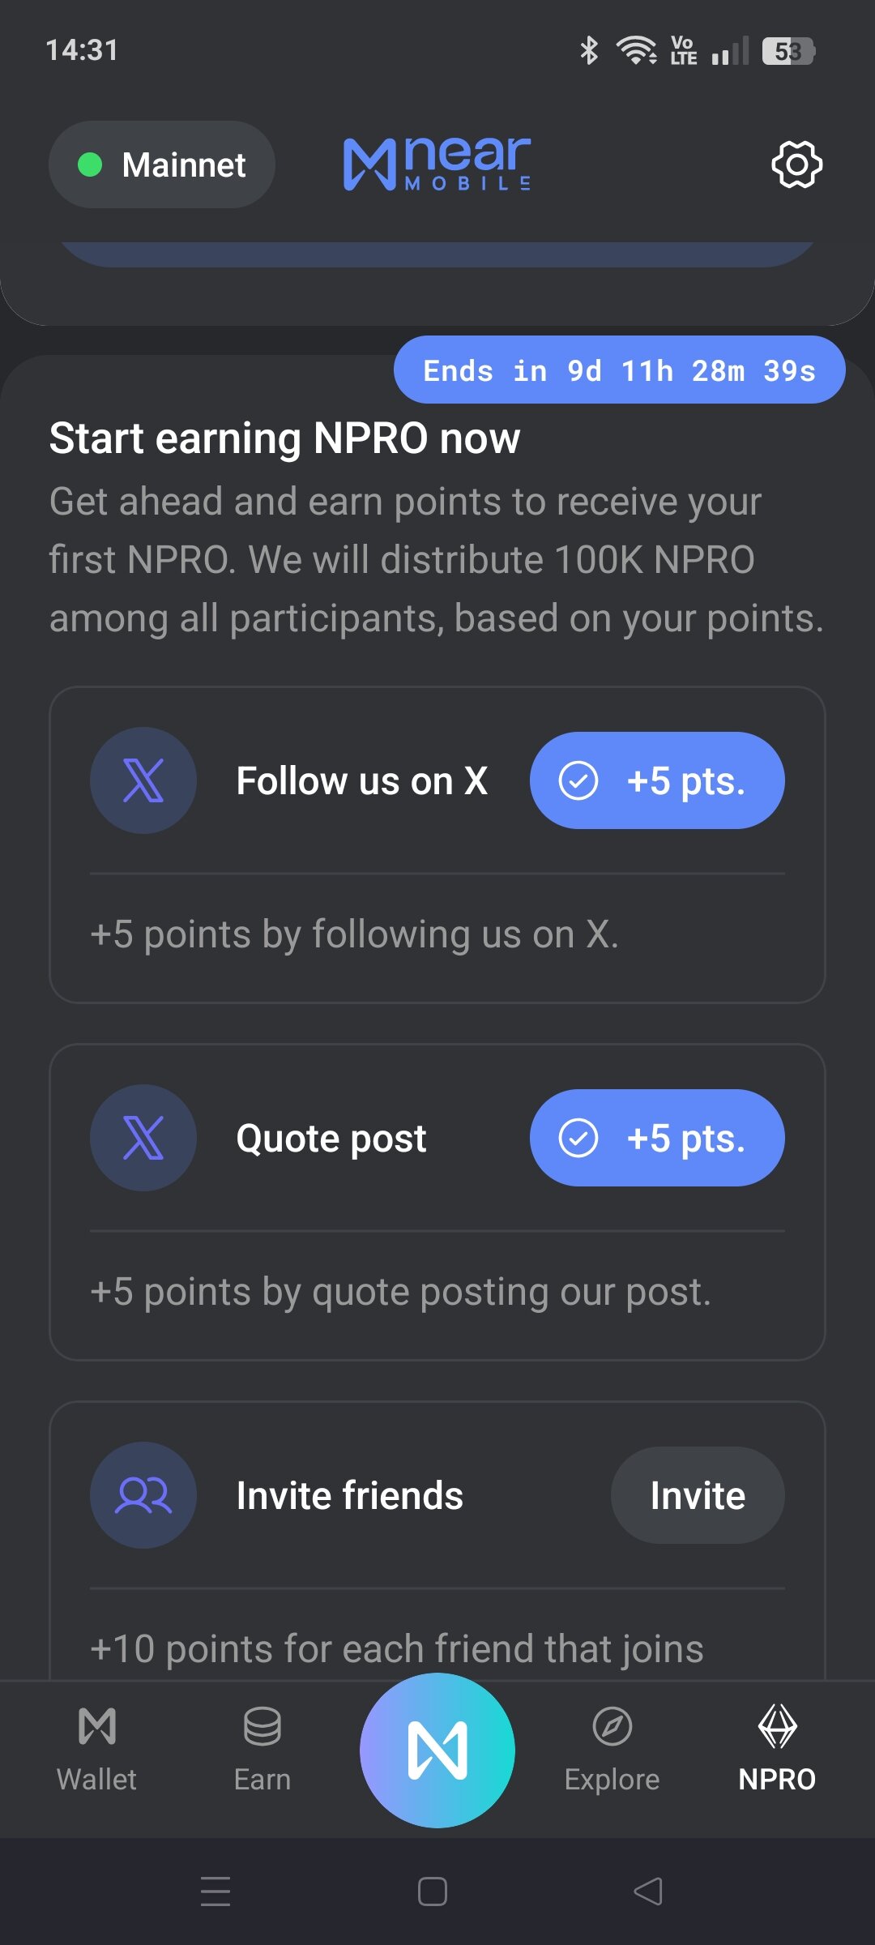Viewport: 875px width, 1945px height.
Task: Tap the Follow us on X label
Action: pyautogui.click(x=362, y=781)
